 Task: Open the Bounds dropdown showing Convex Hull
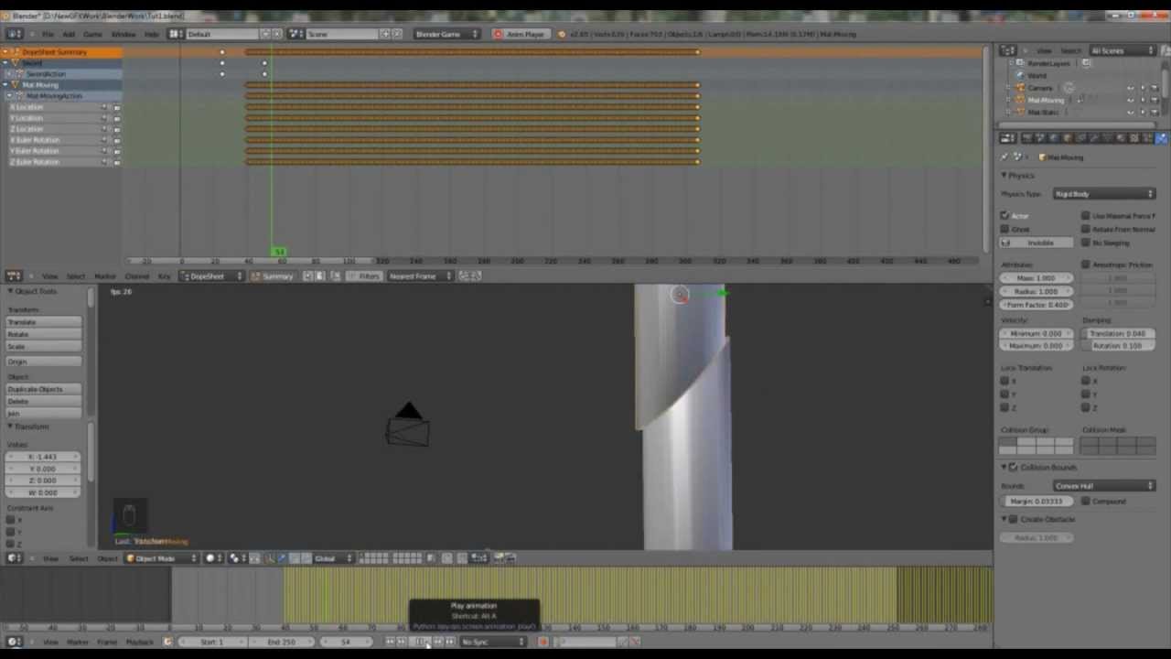click(1104, 486)
